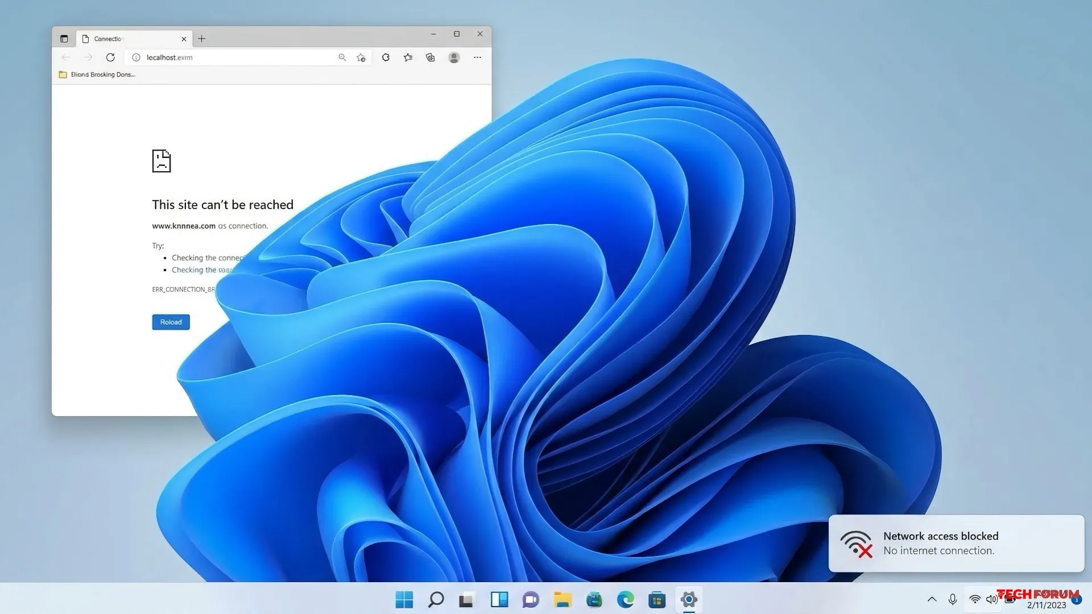
Task: Click the browser refresh icon
Action: click(110, 57)
